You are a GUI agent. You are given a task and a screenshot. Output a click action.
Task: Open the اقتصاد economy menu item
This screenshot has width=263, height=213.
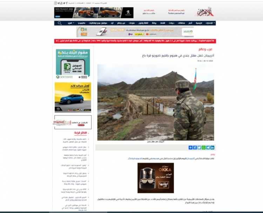coord(162,23)
